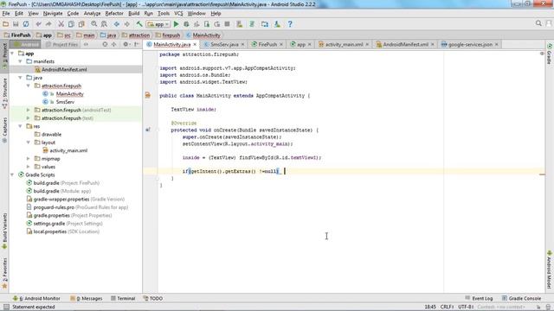Click the FirePush breadcrumb in navigation bar
Screen dimensions: 554x311
17,35
